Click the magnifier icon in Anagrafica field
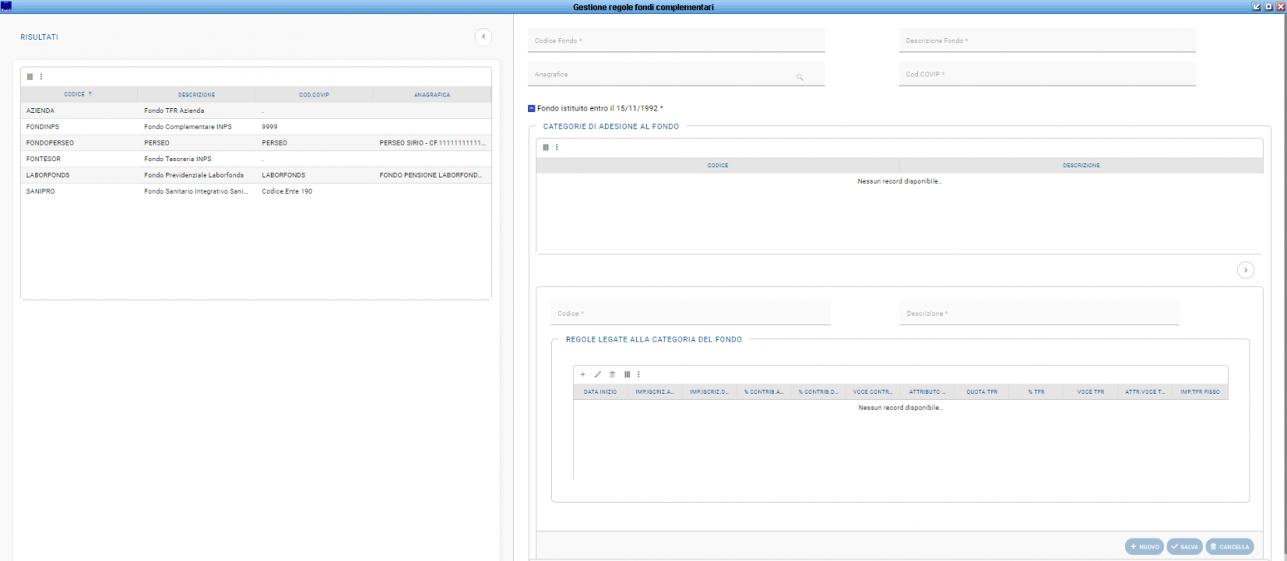 tap(800, 76)
